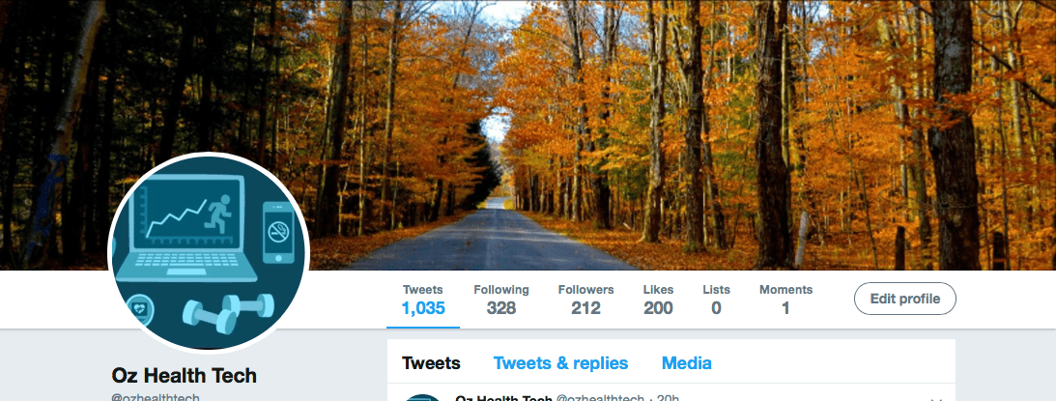Open the Likes 200 stat
This screenshot has width=1056, height=401.
[x=658, y=300]
